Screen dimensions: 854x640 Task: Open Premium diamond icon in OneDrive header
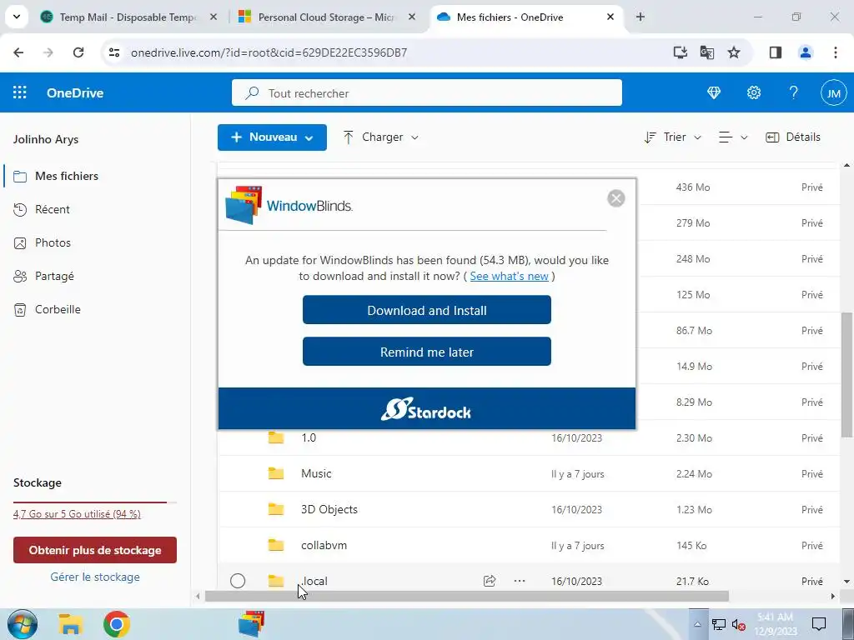pyautogui.click(x=714, y=93)
